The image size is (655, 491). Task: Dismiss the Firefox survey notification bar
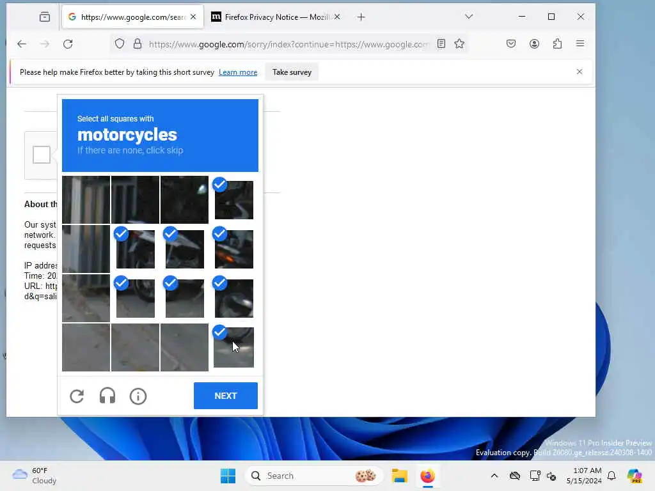coord(580,72)
